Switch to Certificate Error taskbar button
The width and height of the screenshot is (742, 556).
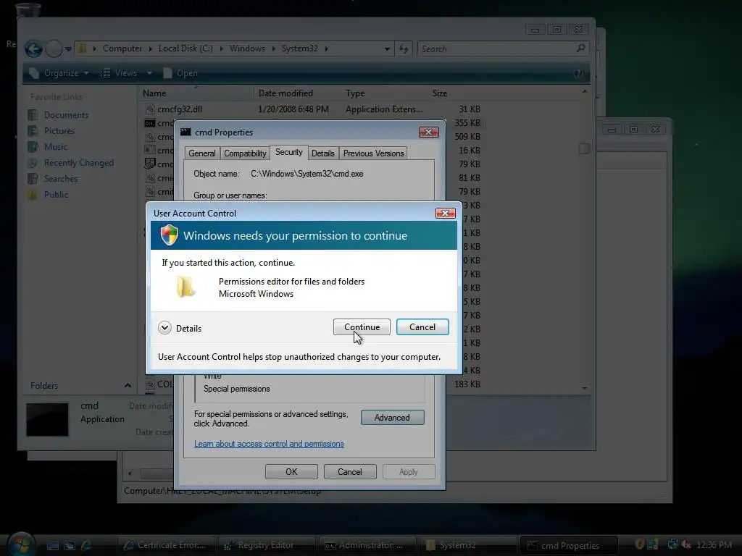pyautogui.click(x=166, y=545)
